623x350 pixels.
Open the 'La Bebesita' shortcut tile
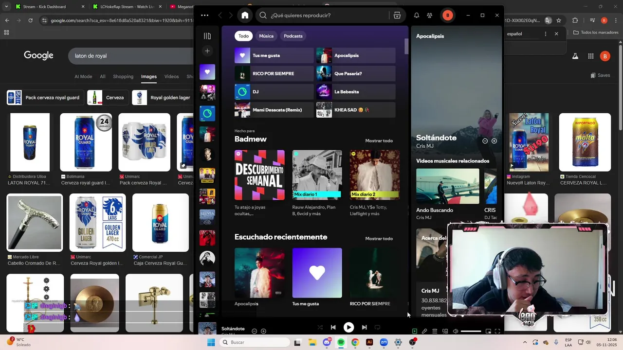(x=356, y=91)
